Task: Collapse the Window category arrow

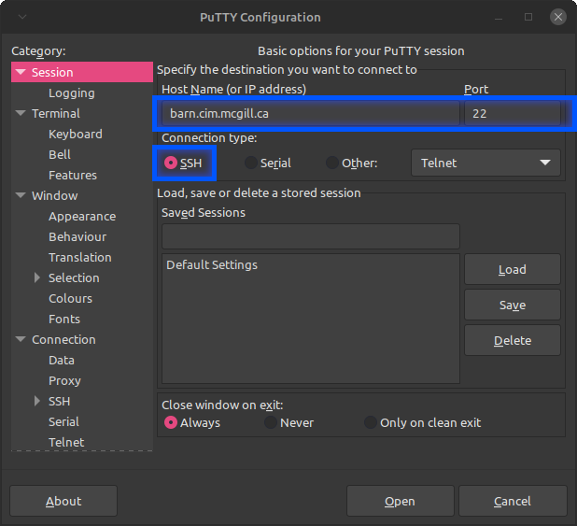Action: pyautogui.click(x=21, y=196)
